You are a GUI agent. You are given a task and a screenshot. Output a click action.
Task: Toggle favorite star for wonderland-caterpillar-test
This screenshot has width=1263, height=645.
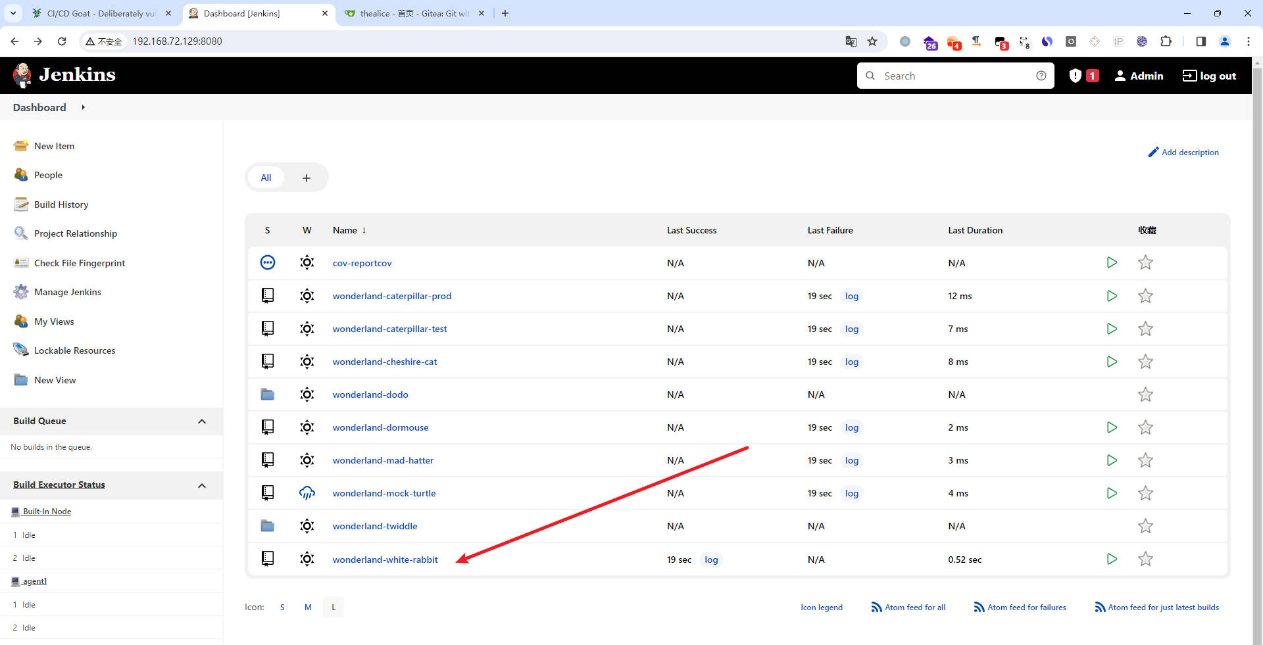tap(1145, 329)
